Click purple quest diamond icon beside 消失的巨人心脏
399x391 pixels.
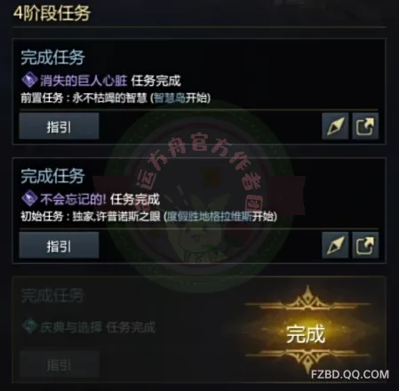[29, 80]
